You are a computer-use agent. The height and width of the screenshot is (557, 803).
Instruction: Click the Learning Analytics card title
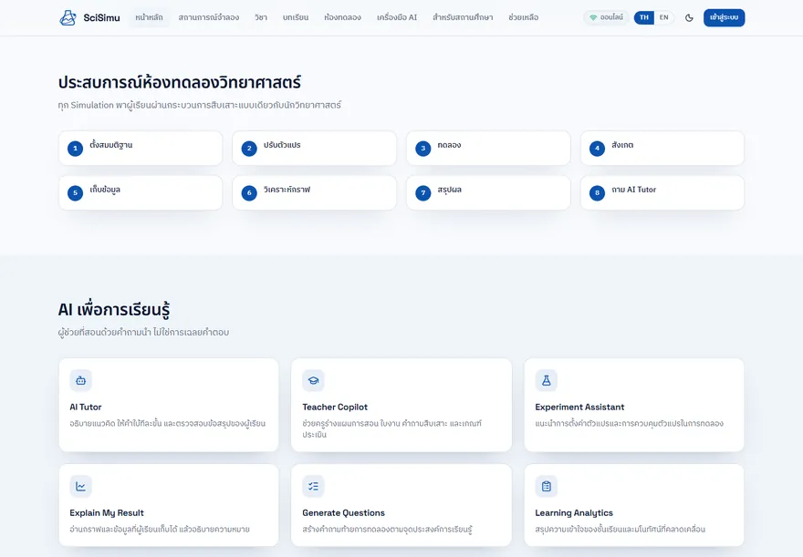tap(574, 513)
